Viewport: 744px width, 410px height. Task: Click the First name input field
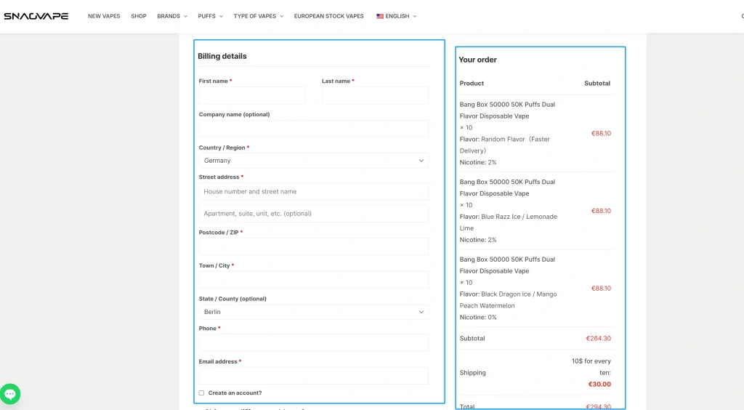pos(252,95)
